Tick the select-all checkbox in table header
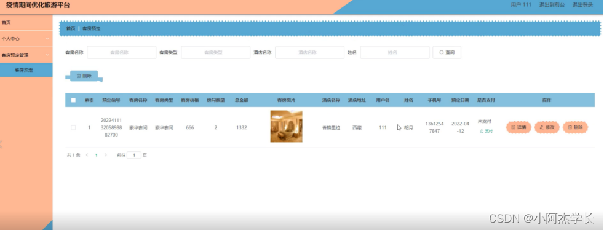 click(73, 100)
